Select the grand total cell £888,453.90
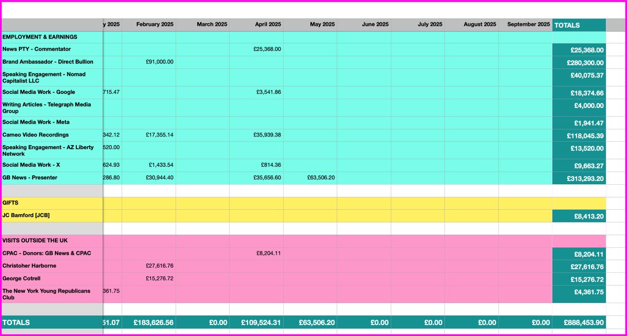 coord(578,323)
